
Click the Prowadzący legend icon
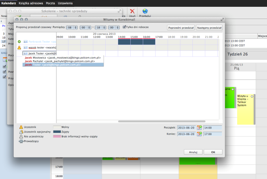click(21, 141)
